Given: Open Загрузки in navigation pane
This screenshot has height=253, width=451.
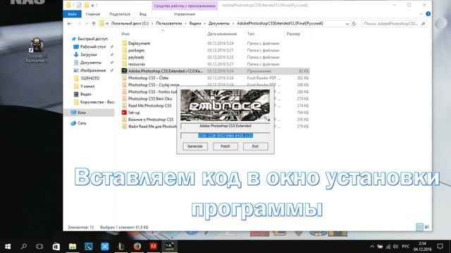Looking at the screenshot, I should (x=88, y=55).
